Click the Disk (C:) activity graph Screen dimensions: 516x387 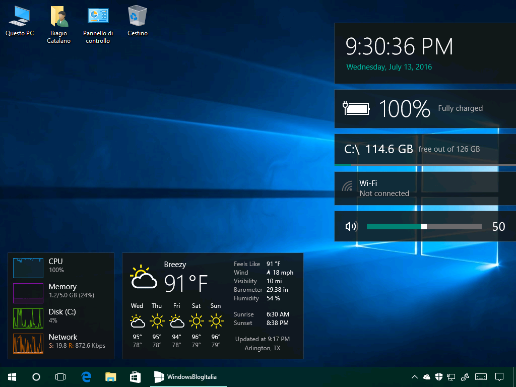(x=28, y=318)
